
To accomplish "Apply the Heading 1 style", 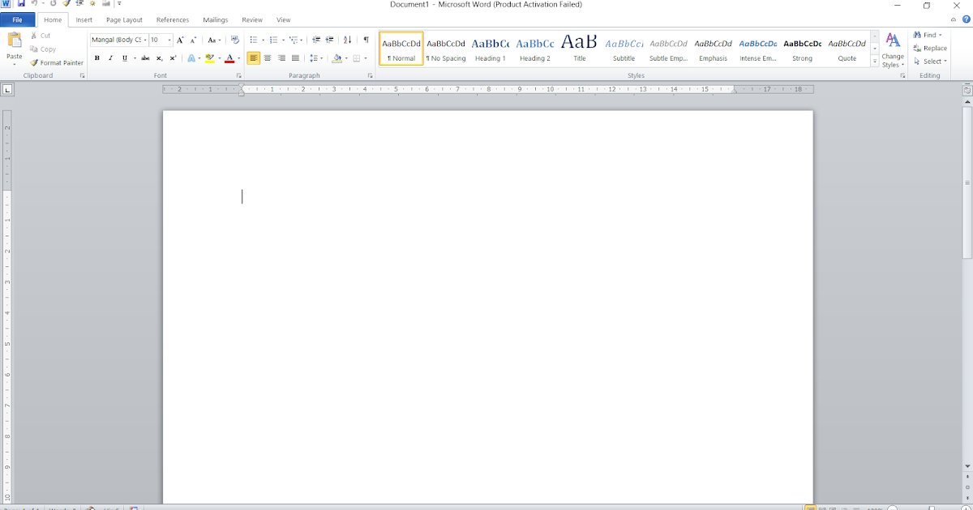I will click(x=490, y=49).
